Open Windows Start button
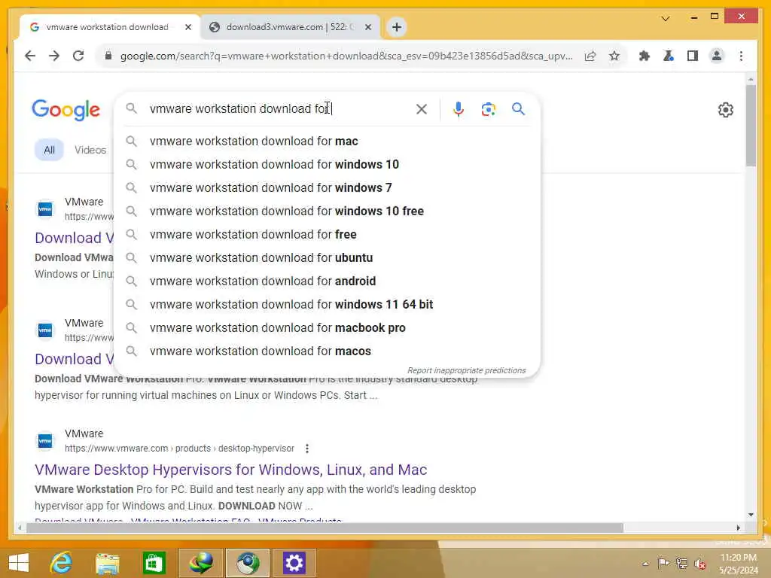Image resolution: width=771 pixels, height=578 pixels. pos(19,563)
